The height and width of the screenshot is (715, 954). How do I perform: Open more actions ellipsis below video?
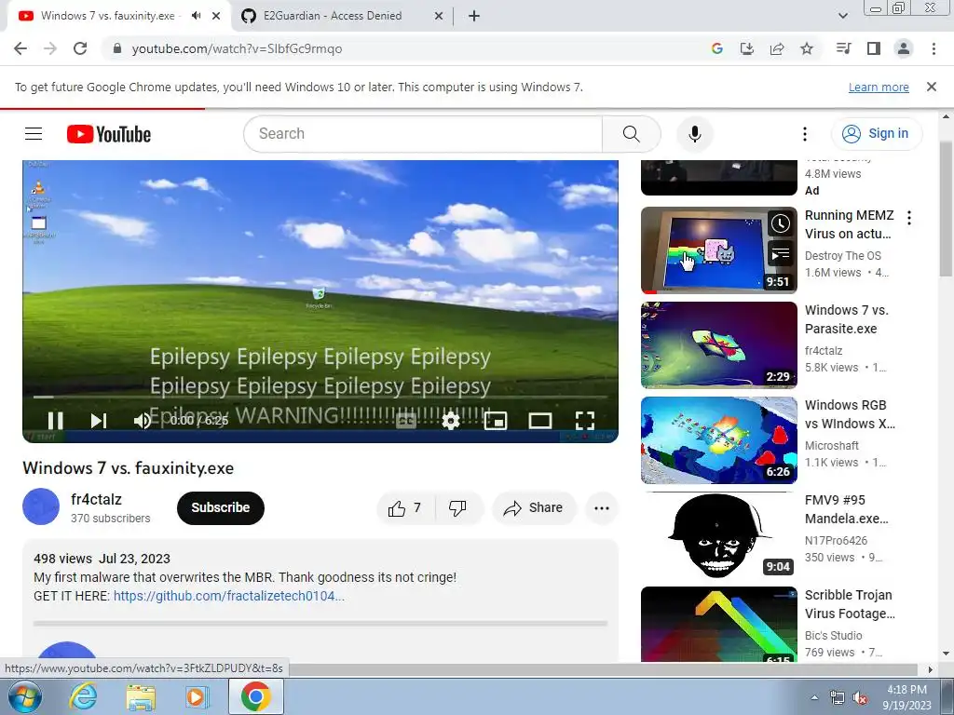602,508
